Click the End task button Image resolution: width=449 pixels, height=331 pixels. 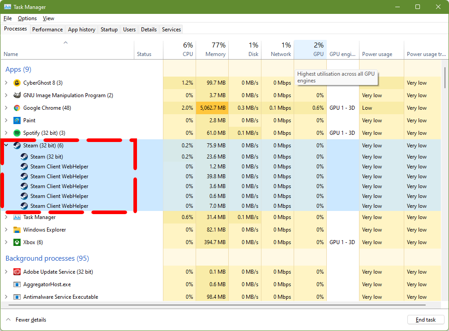[426, 320]
